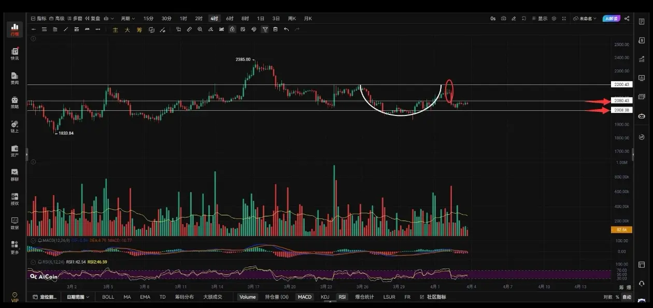The image size is (653, 308).
Task: Toggle the Volume sub-indicator
Action: point(247,297)
